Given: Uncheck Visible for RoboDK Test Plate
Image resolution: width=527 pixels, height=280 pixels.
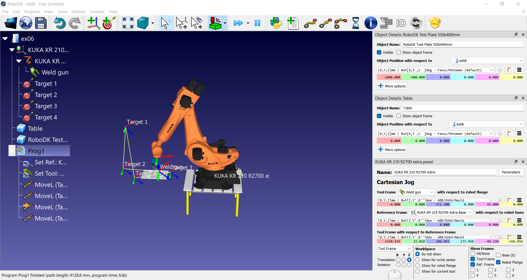Looking at the screenshot, I should coord(379,52).
